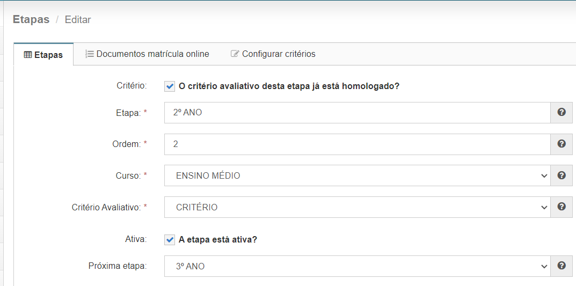The image size is (576, 286).
Task: Click the table icon on Etapas tab
Action: tap(28, 55)
